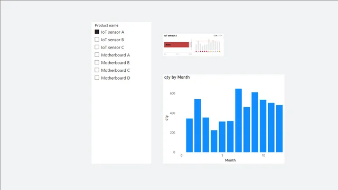Image resolution: width=338 pixels, height=190 pixels.
Task: Select the shortest bar, month 4
Action: (x=214, y=141)
